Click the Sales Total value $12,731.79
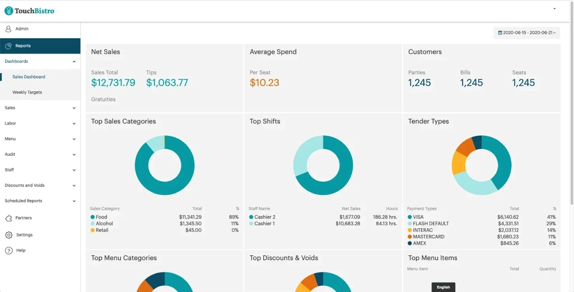The image size is (574, 292). pyautogui.click(x=113, y=83)
